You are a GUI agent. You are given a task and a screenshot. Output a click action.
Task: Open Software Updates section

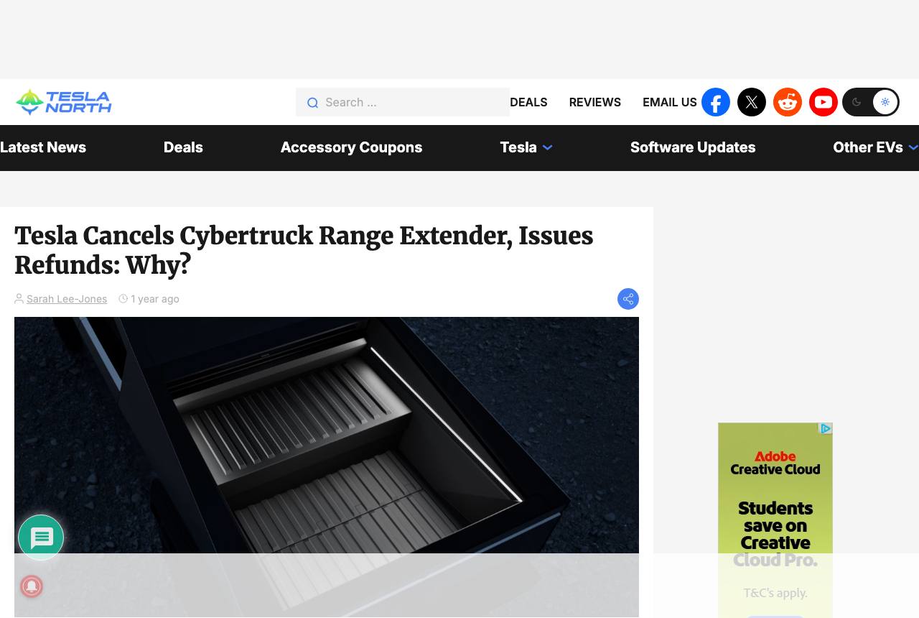pyautogui.click(x=693, y=147)
